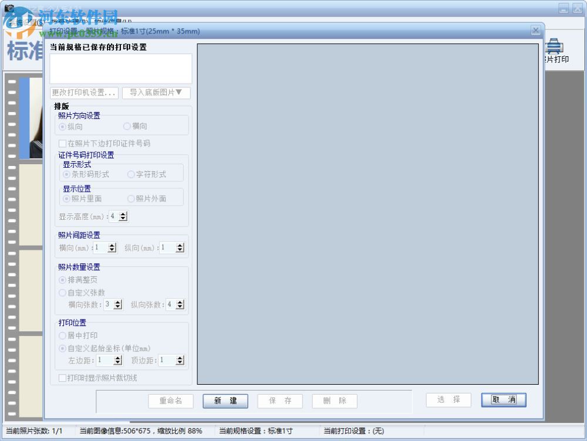The width and height of the screenshot is (587, 441).
Task: Select 照片里面 display position
Action: pyautogui.click(x=67, y=199)
